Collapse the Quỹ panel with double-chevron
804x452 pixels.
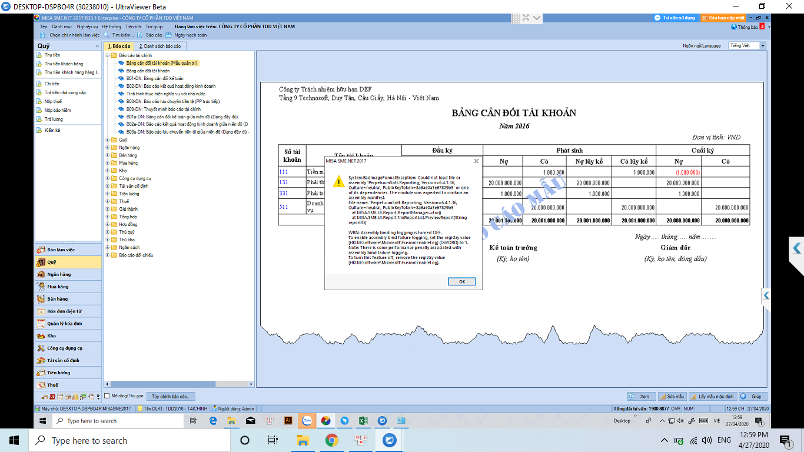98,46
